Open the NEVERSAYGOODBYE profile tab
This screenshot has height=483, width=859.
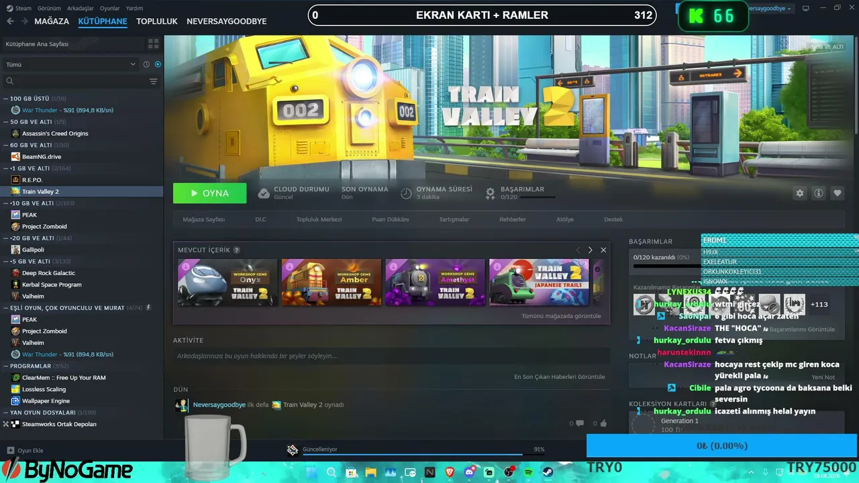click(227, 21)
